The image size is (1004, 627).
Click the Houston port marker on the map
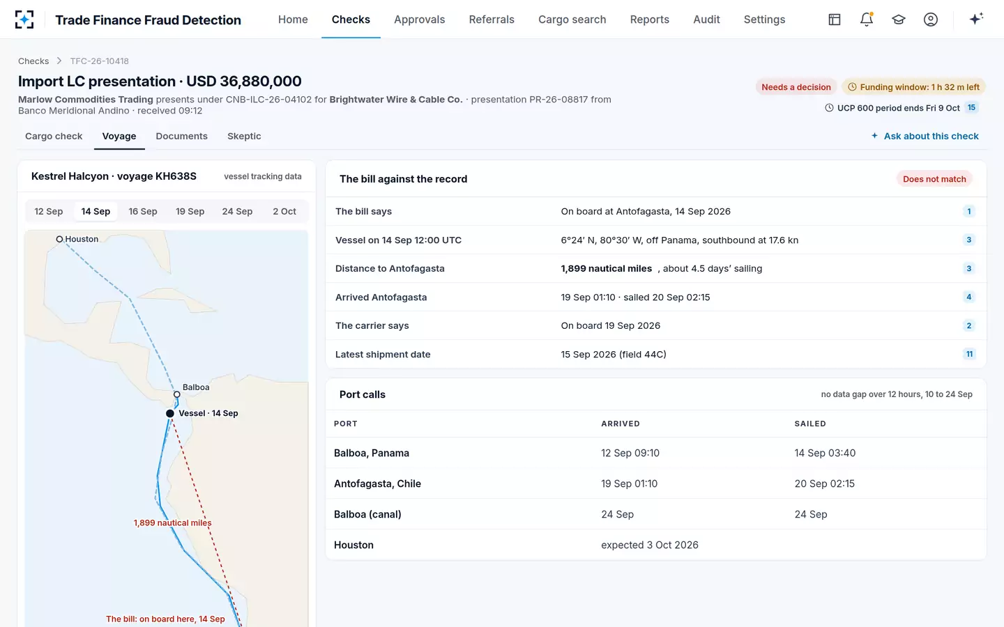click(60, 239)
